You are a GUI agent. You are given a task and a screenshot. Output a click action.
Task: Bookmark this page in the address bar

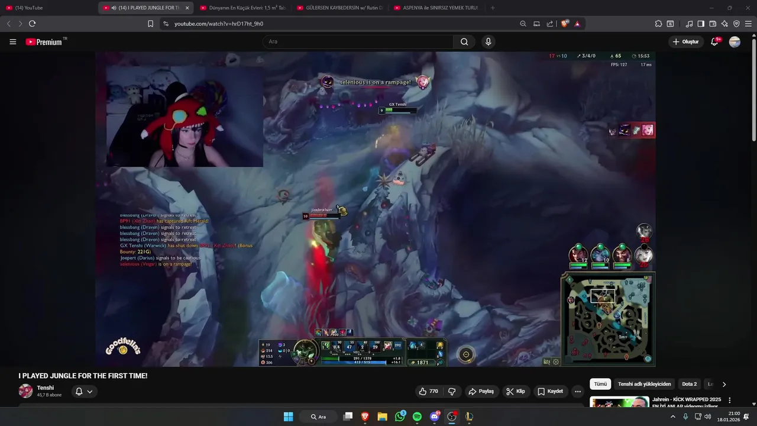tap(150, 24)
